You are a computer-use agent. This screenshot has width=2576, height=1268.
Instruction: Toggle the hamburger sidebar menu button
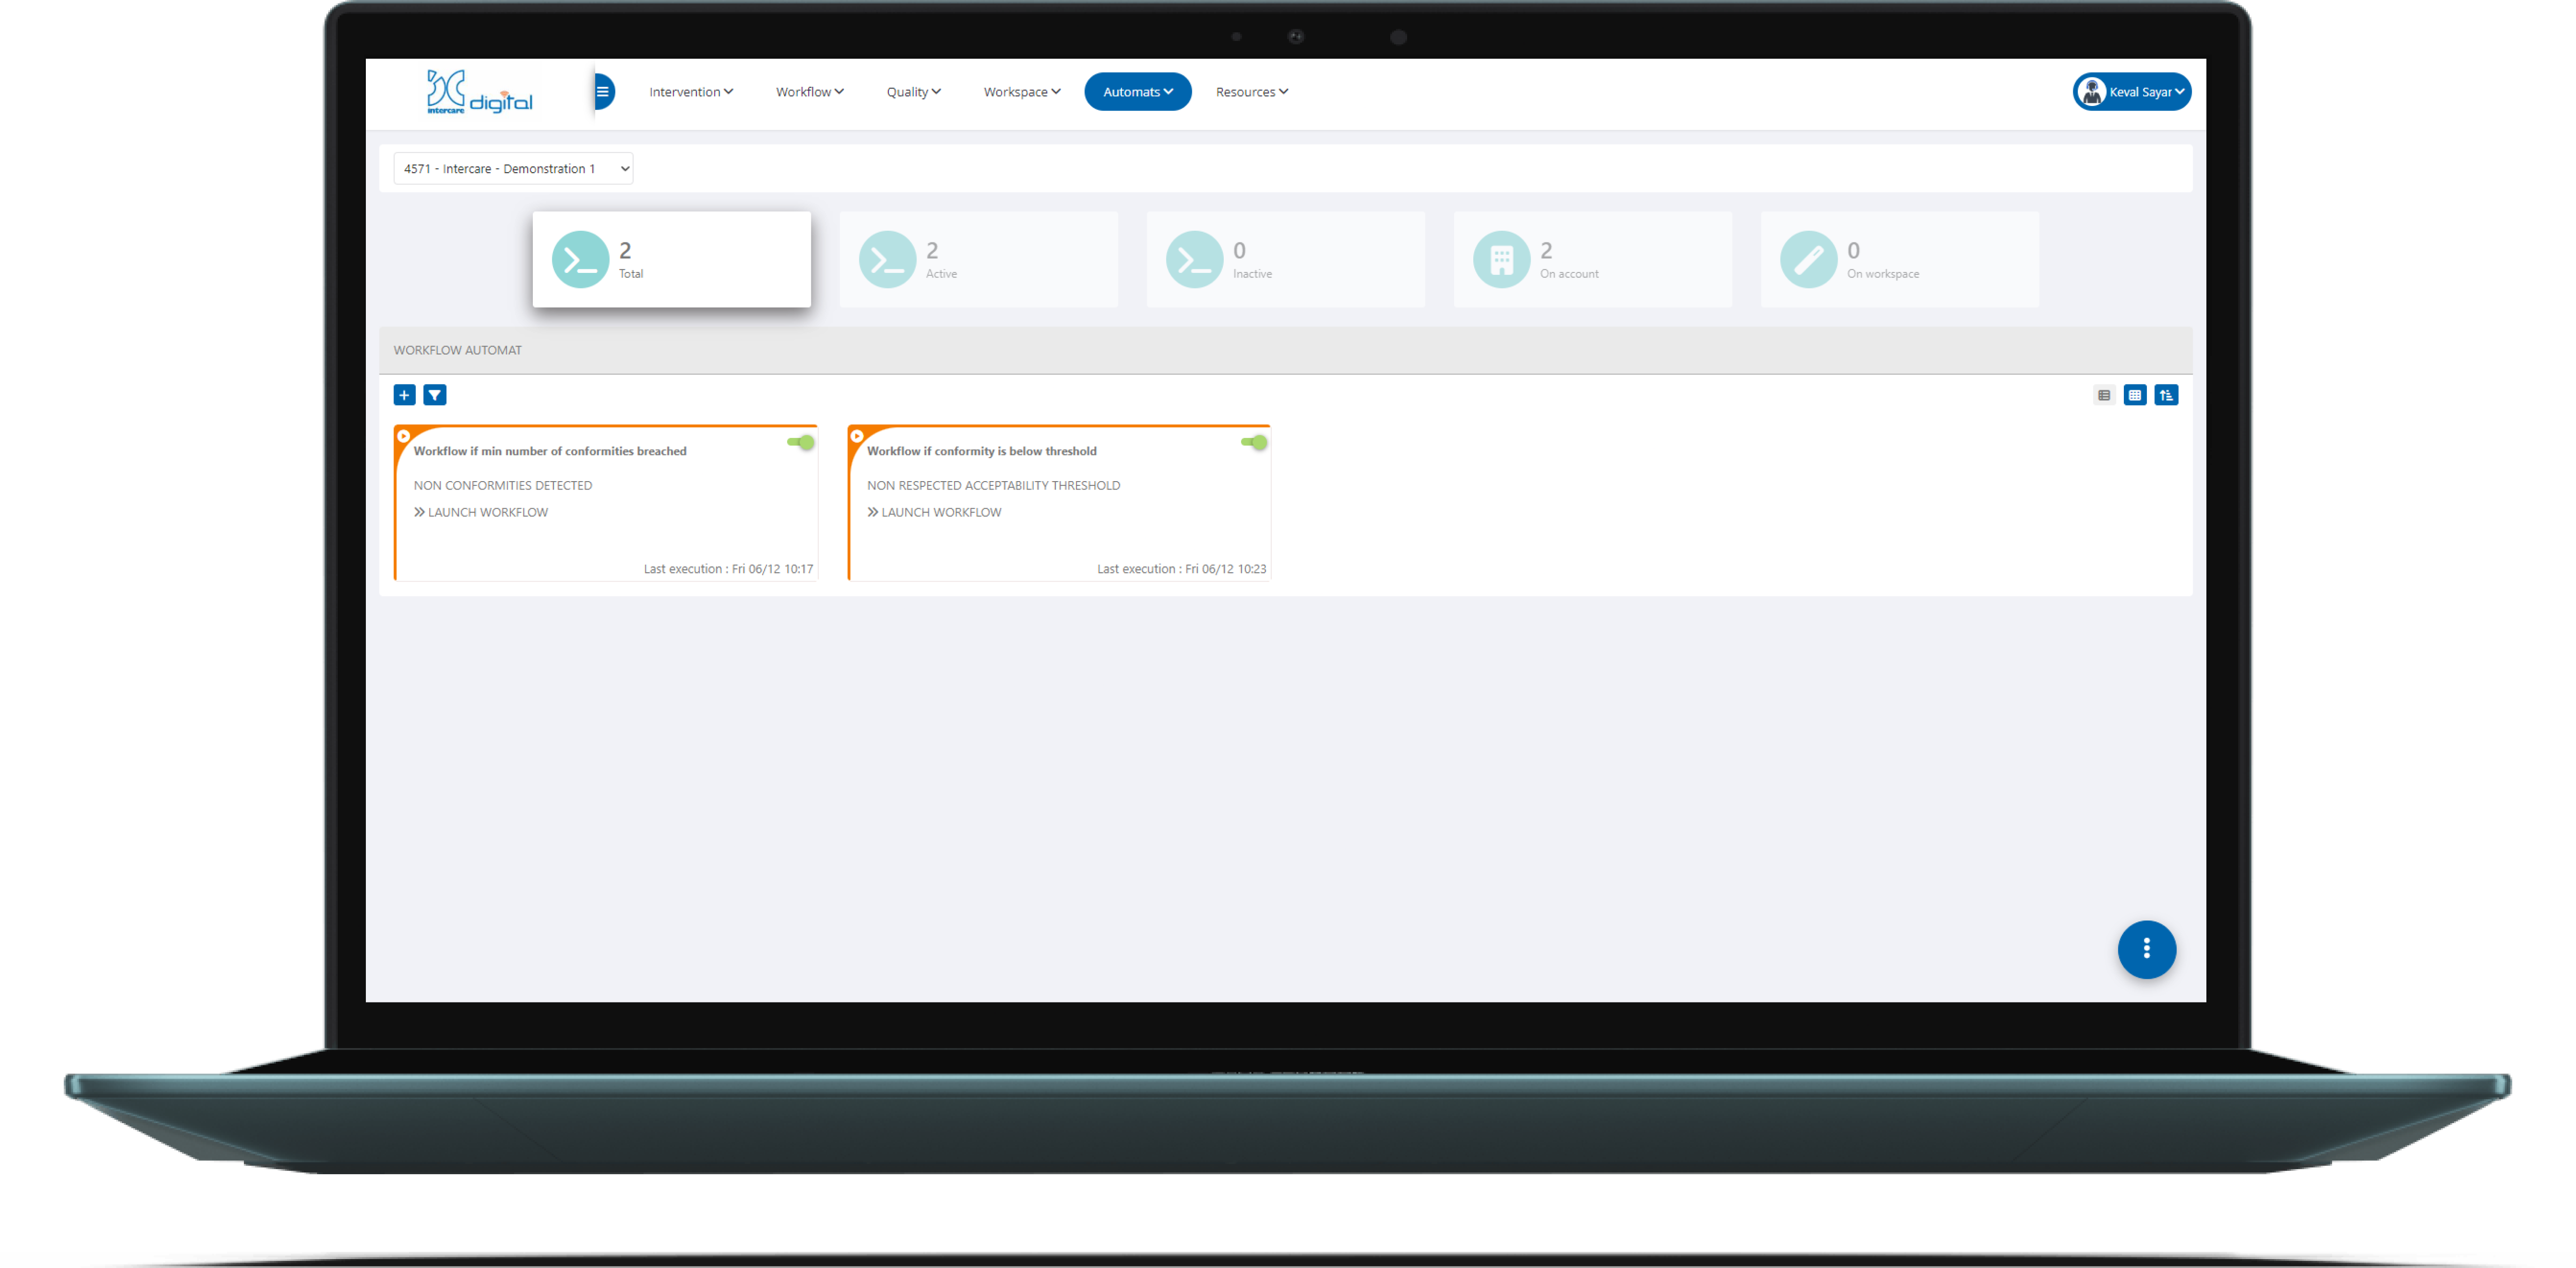(603, 92)
